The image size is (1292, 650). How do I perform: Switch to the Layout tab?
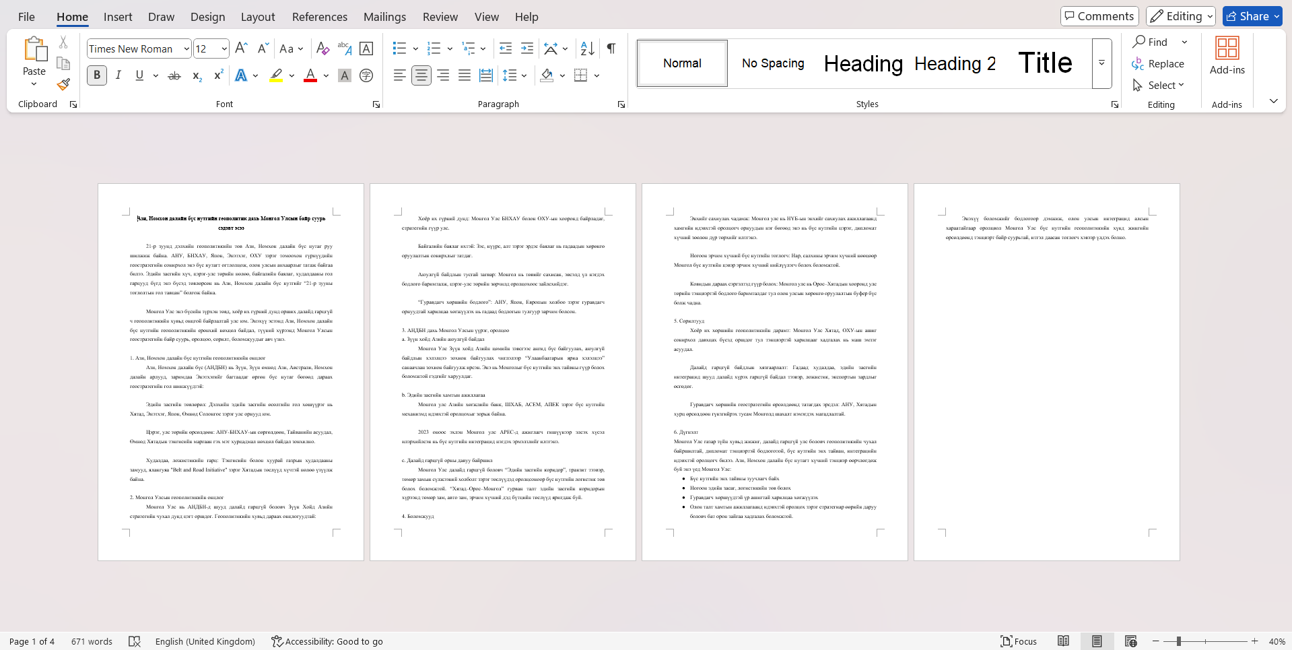tap(258, 17)
